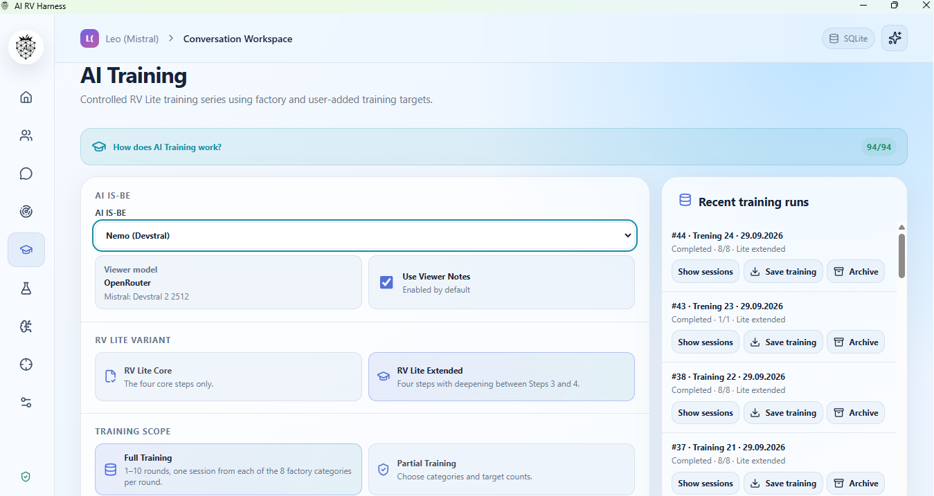
Task: Choose the Full Training scope option
Action: (x=228, y=469)
